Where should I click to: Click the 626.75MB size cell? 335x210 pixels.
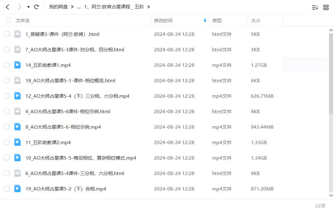coord(262,96)
